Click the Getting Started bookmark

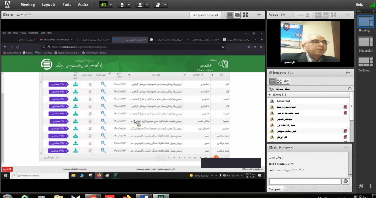12,53
